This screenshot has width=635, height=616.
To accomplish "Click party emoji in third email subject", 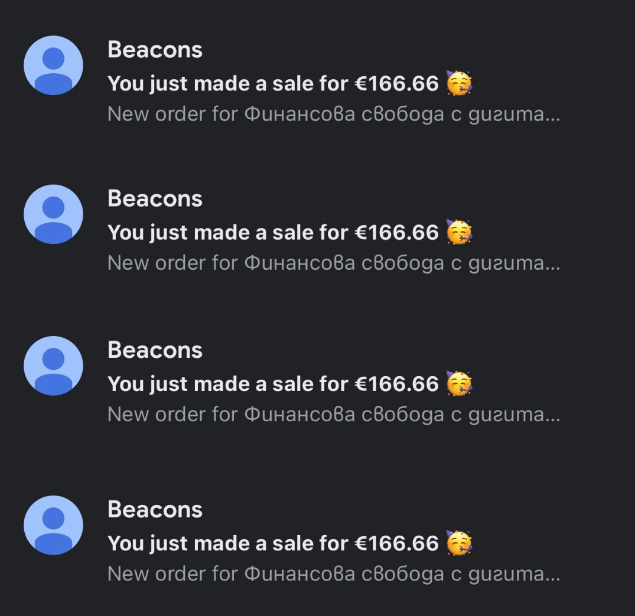I will tap(458, 384).
